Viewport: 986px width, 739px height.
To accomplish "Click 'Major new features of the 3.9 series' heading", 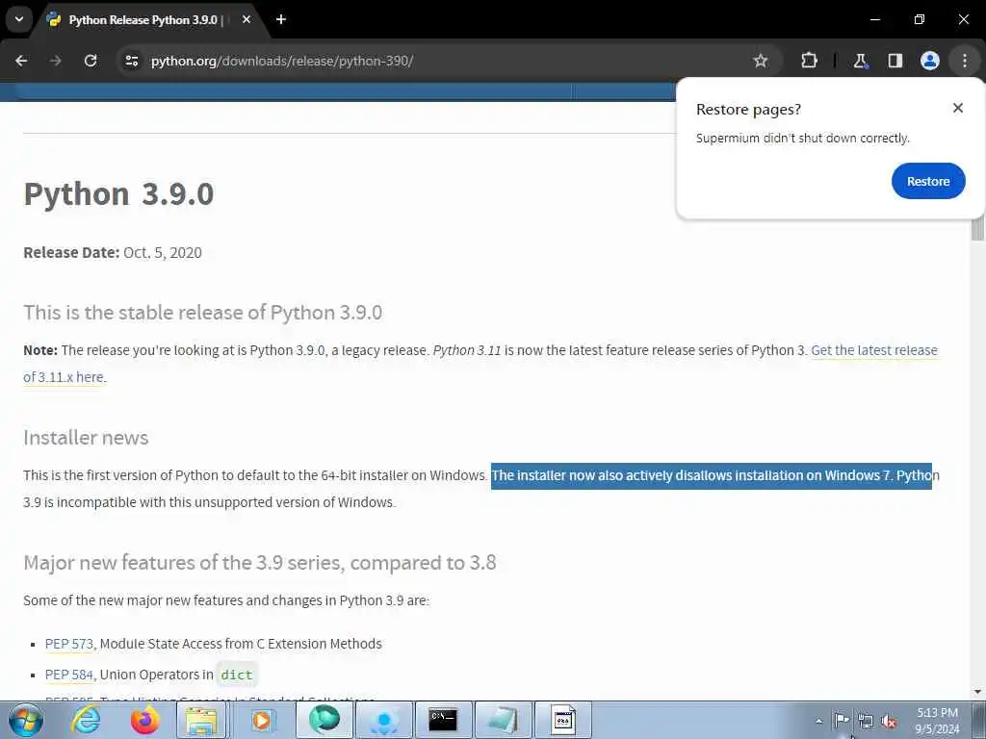I will coord(260,562).
